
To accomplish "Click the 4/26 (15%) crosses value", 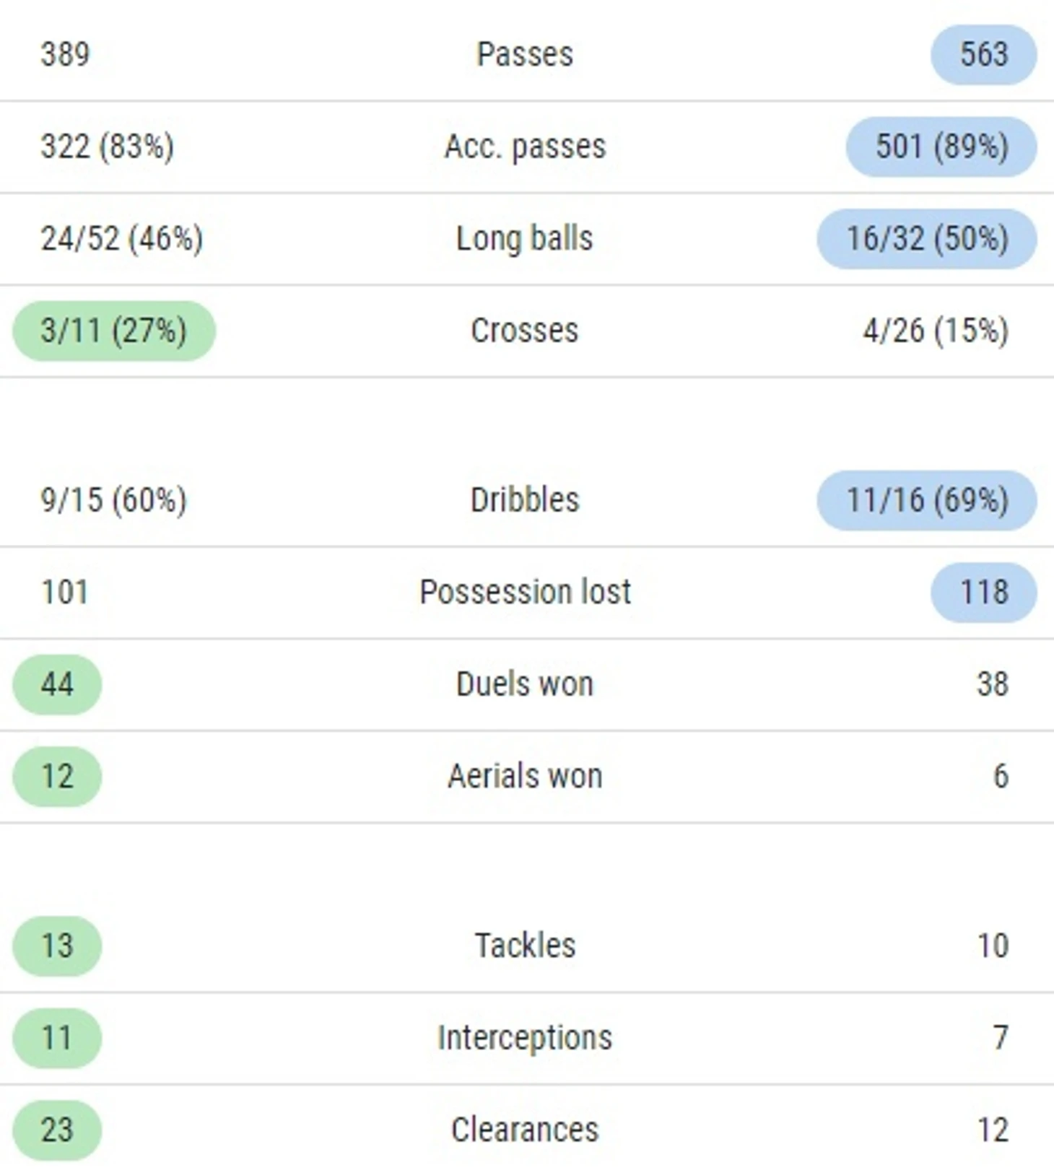I will [936, 331].
